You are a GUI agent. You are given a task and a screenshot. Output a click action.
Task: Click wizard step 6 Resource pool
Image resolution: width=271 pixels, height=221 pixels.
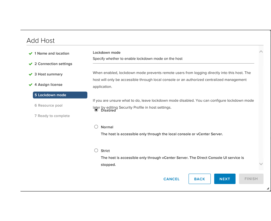coord(48,105)
